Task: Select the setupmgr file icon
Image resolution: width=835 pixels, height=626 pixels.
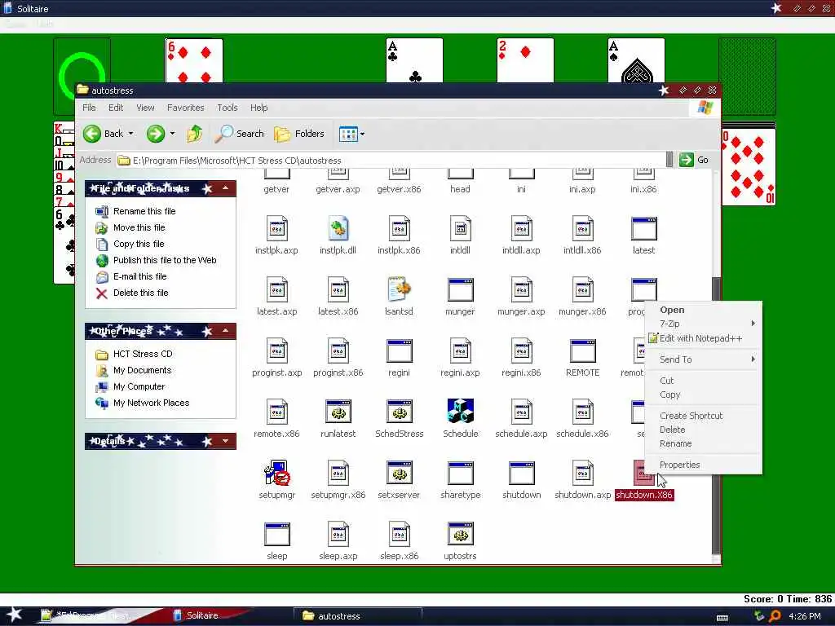Action: tap(277, 473)
